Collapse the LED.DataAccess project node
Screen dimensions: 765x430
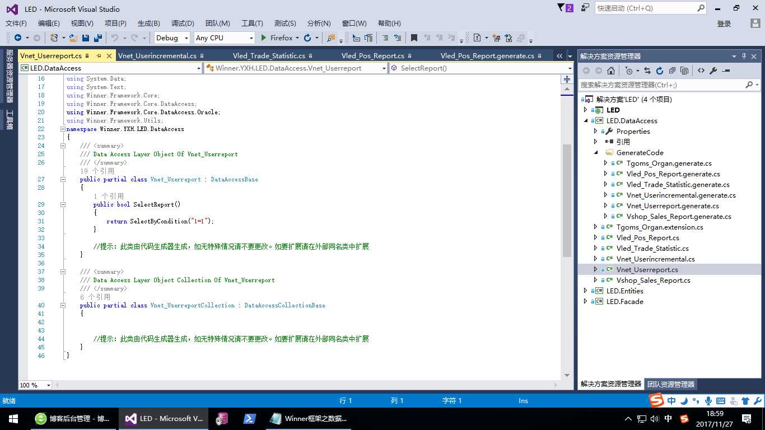point(586,120)
